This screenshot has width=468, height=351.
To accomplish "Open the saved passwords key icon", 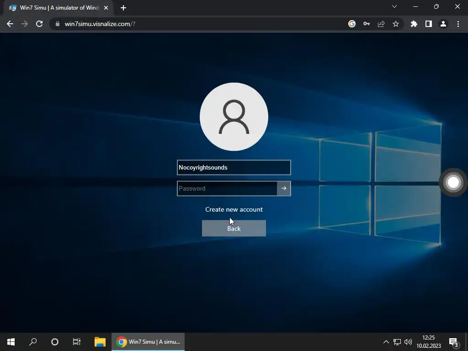I will click(367, 24).
